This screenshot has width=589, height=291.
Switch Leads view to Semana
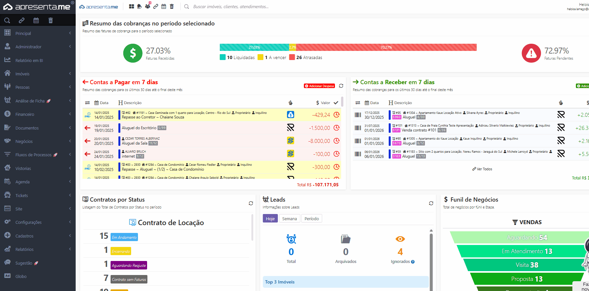click(x=289, y=219)
